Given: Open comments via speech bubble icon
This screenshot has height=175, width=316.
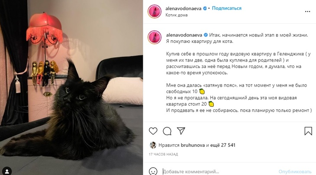Looking at the screenshot, I should pos(167,131).
